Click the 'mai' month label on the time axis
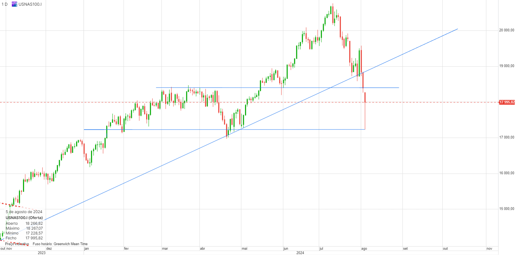This screenshot has height=255, width=516. tap(244, 249)
